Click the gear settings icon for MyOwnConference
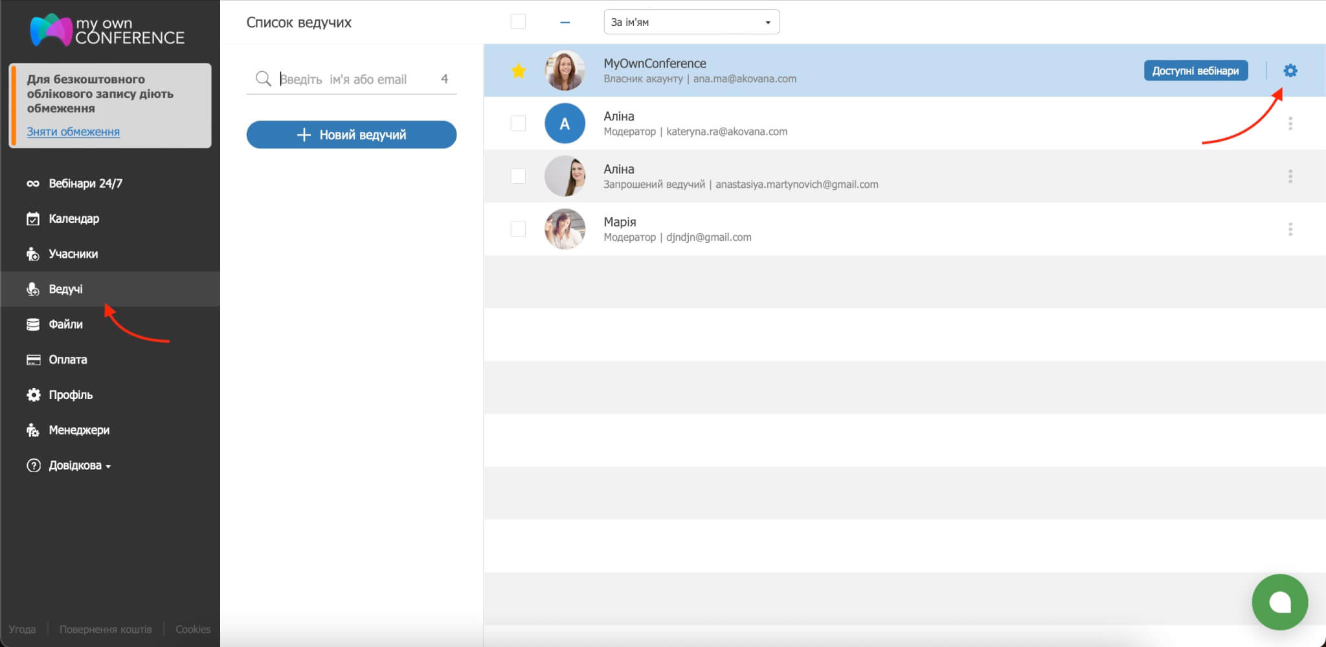The height and width of the screenshot is (647, 1326). (1290, 71)
